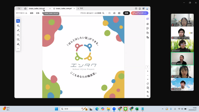Screen dimensions: 199x112
Task: Click the zoom in magnifier on right rail
Action: [148, 92]
